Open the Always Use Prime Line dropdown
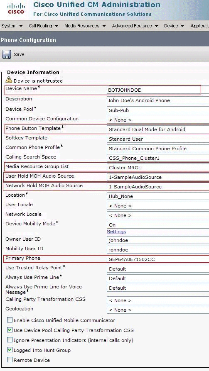The height and width of the screenshot is (371, 209). click(x=158, y=278)
